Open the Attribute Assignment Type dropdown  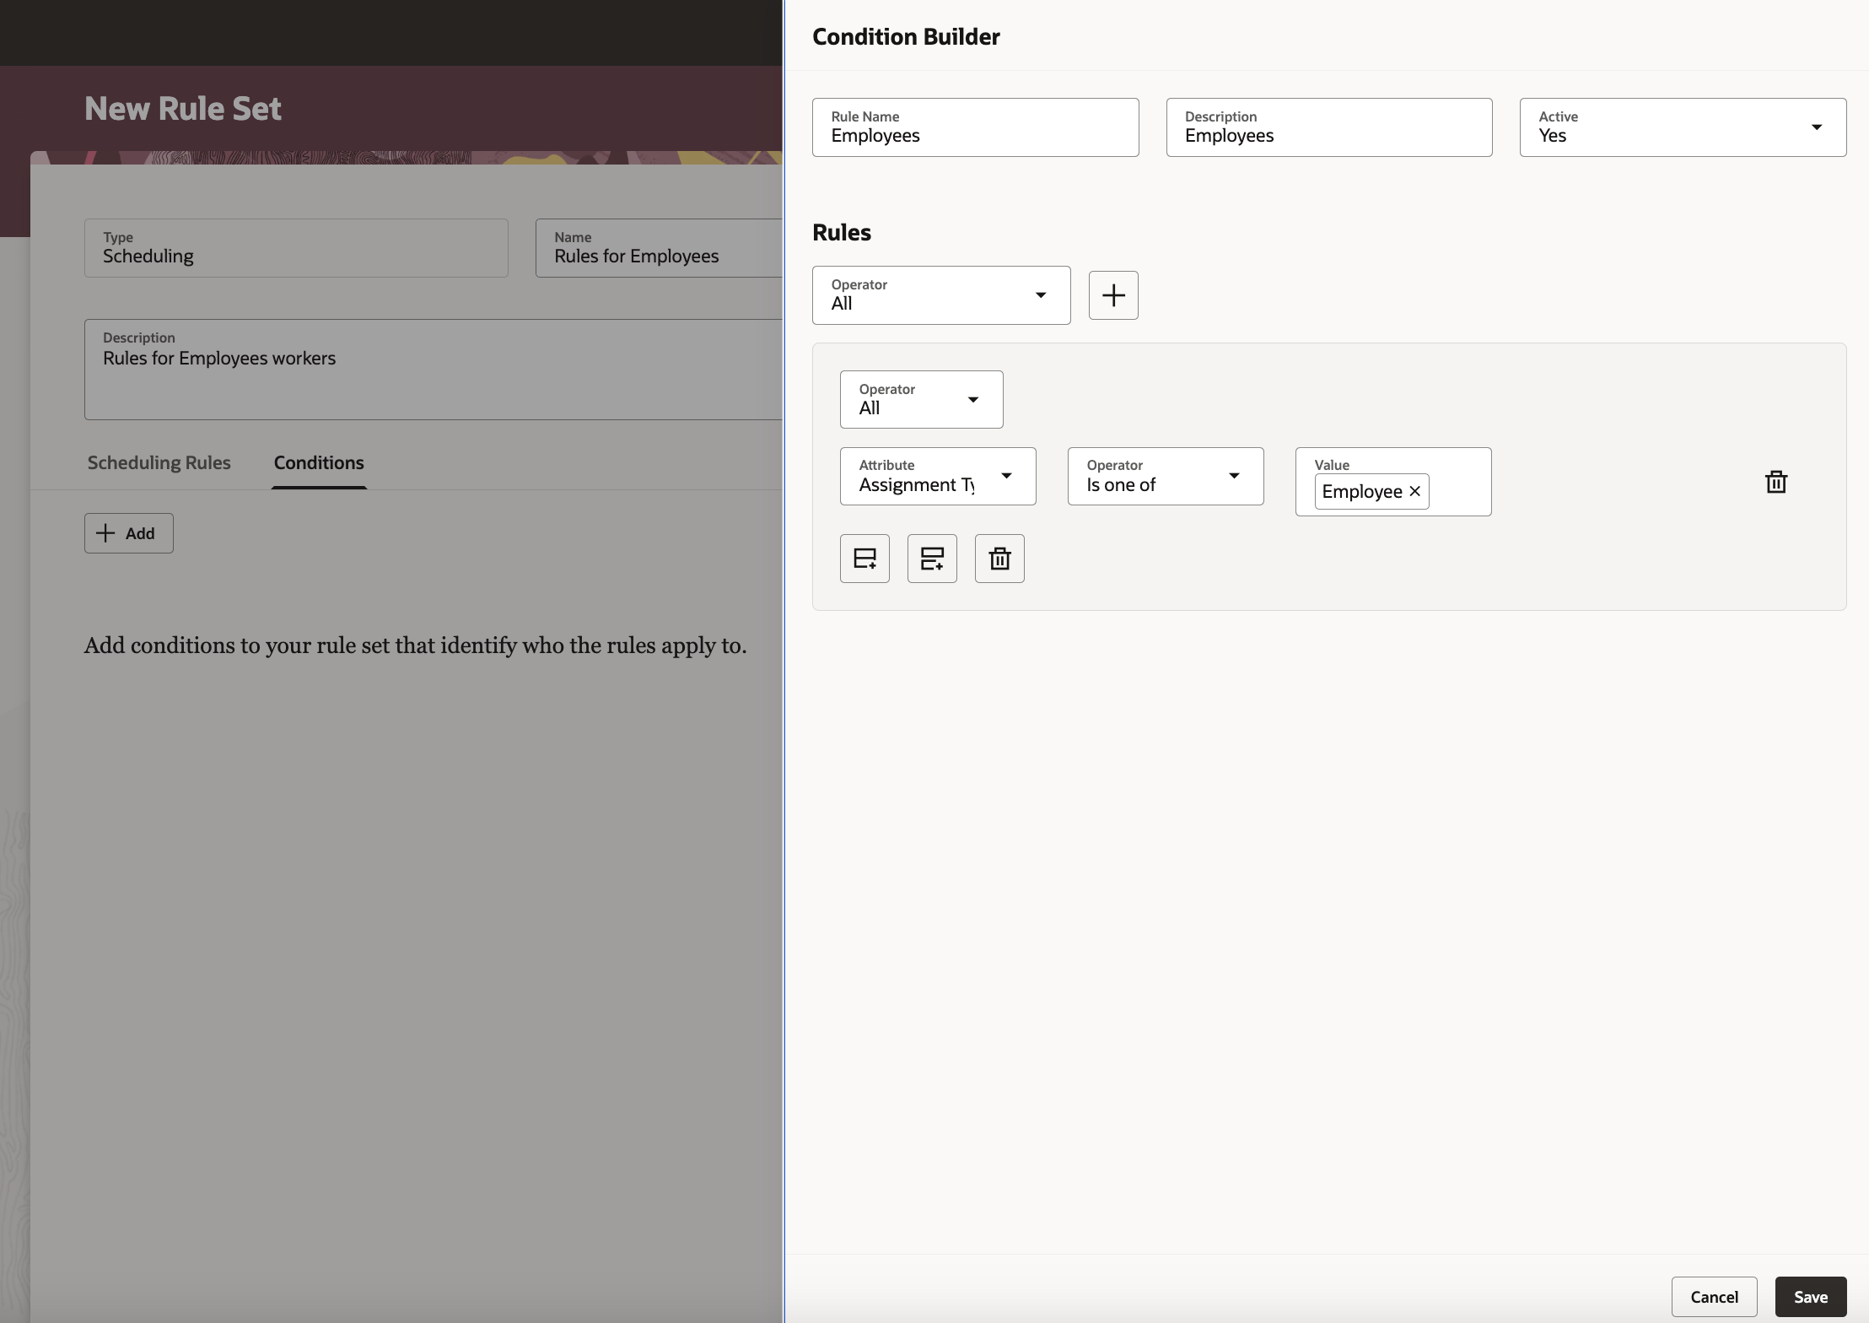937,477
